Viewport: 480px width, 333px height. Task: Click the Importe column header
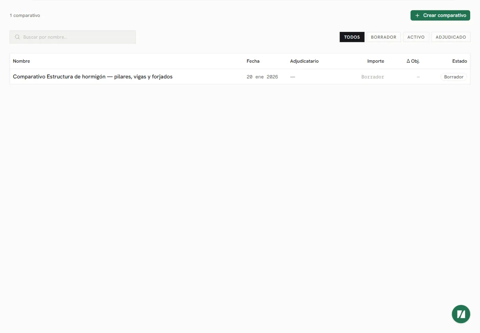[x=375, y=61]
